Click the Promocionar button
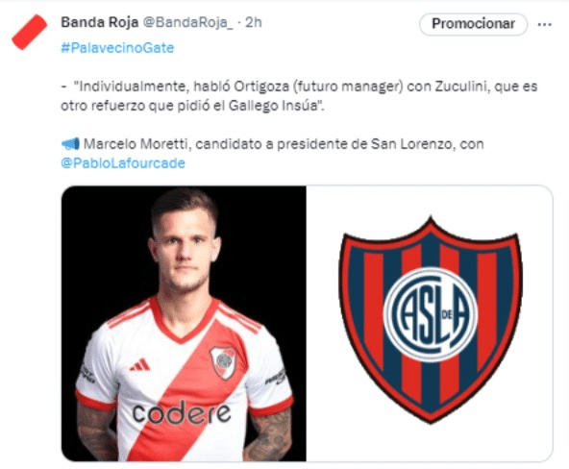Viewport: 569px width, 469px height. coord(473,24)
